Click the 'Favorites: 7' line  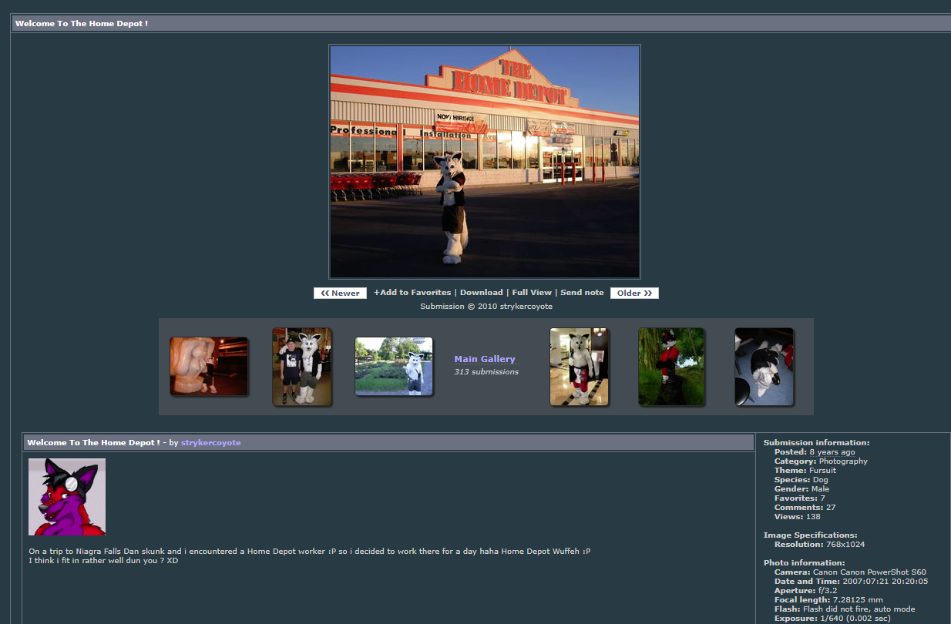(x=800, y=498)
